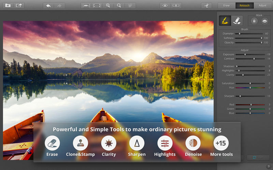This screenshot has width=273, height=170.
Task: Click the export/share image icon
Action: point(19,5)
